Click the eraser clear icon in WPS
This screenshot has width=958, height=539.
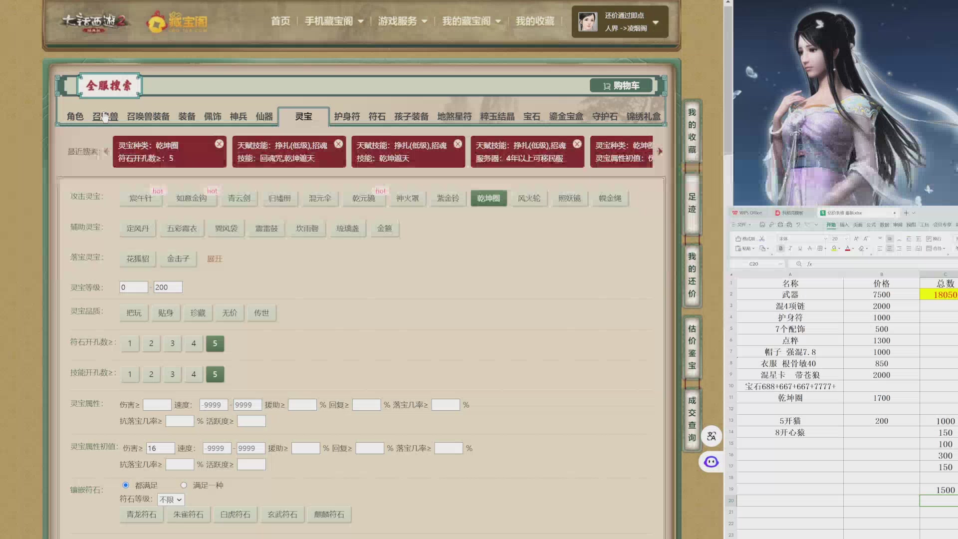861,248
